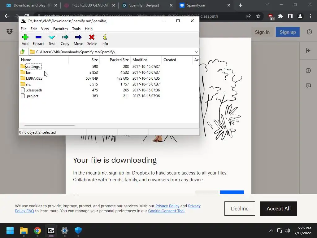Open Chrome Extensions puzzle icon
317x238 pixels.
pos(280,16)
